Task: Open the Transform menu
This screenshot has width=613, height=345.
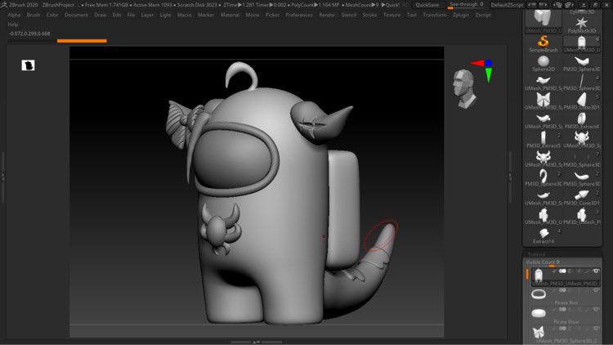Action: pos(434,15)
